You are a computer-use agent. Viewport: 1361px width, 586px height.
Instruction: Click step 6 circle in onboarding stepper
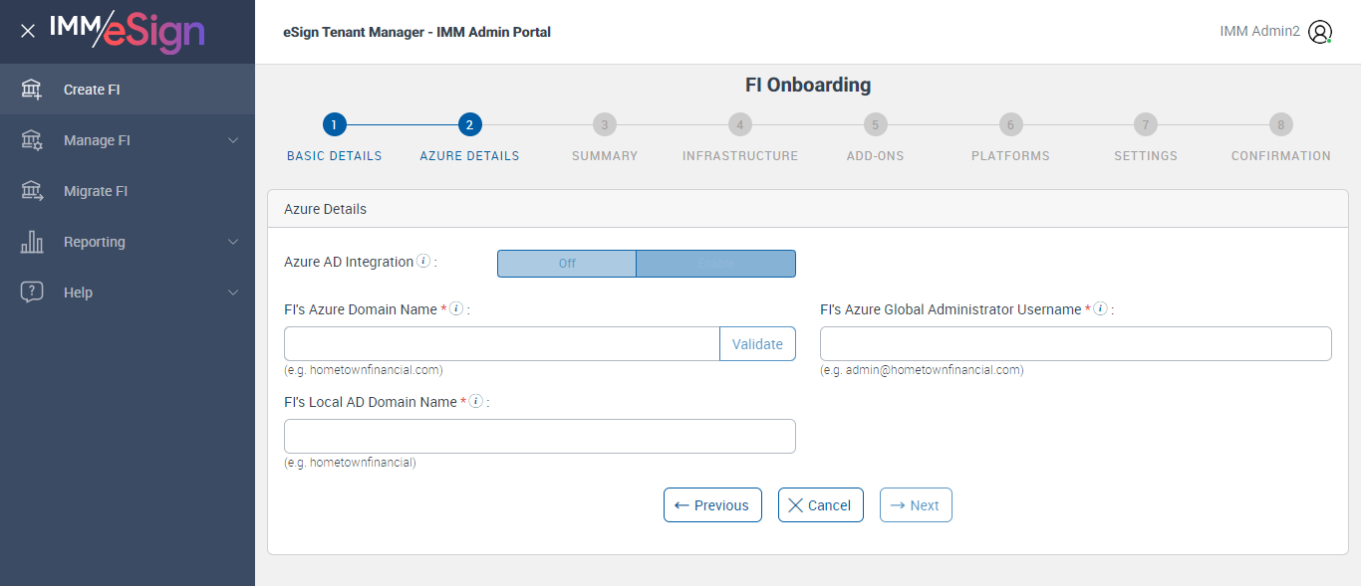1010,124
